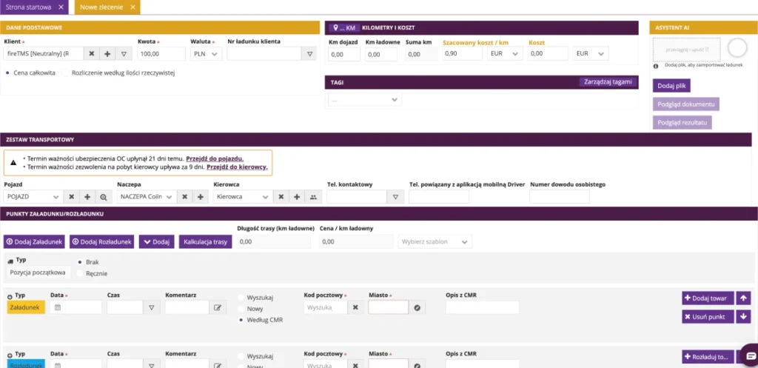This screenshot has height=368, width=758.
Task: Add new client with plus icon
Action: (x=107, y=53)
